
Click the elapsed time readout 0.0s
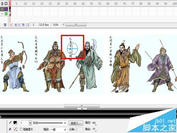pos(56,25)
